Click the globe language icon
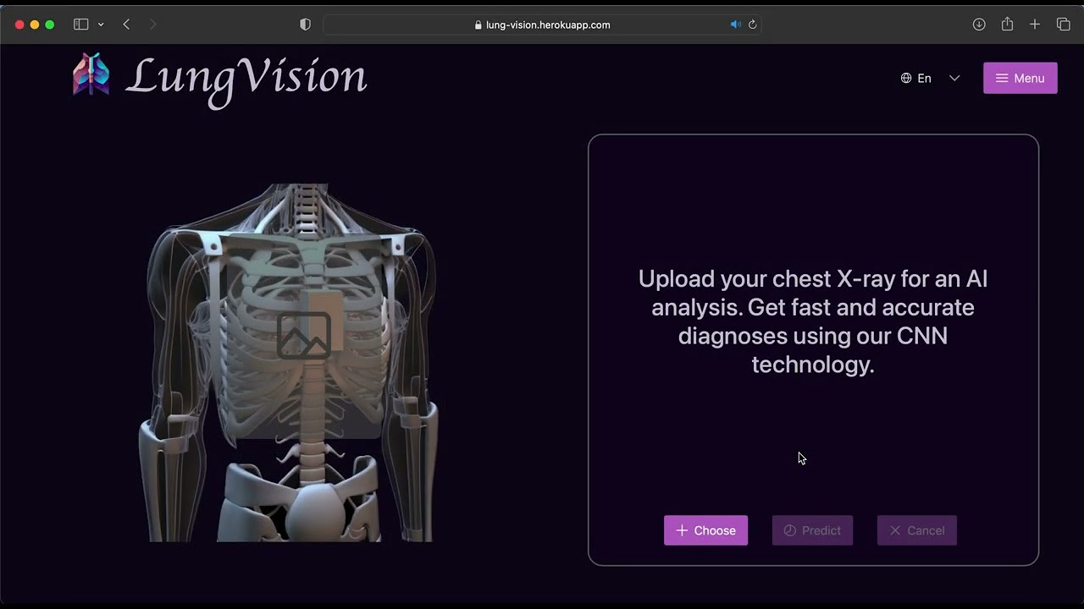1084x609 pixels. [905, 78]
